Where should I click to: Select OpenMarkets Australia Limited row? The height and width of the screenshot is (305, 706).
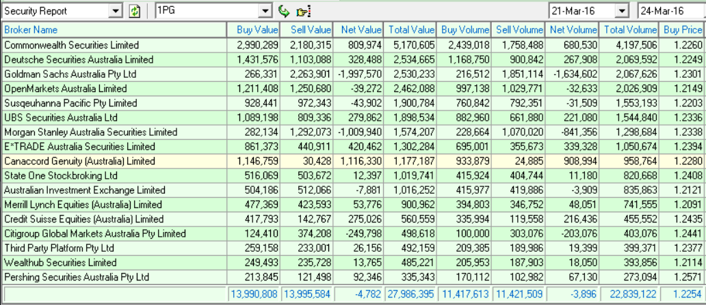(353, 89)
